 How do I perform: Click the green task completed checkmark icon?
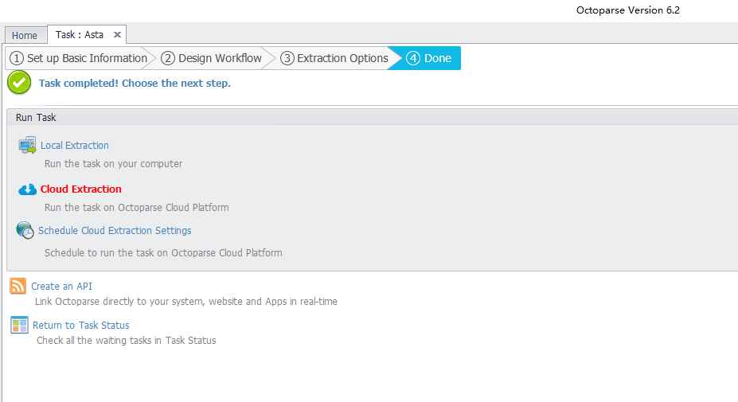19,83
